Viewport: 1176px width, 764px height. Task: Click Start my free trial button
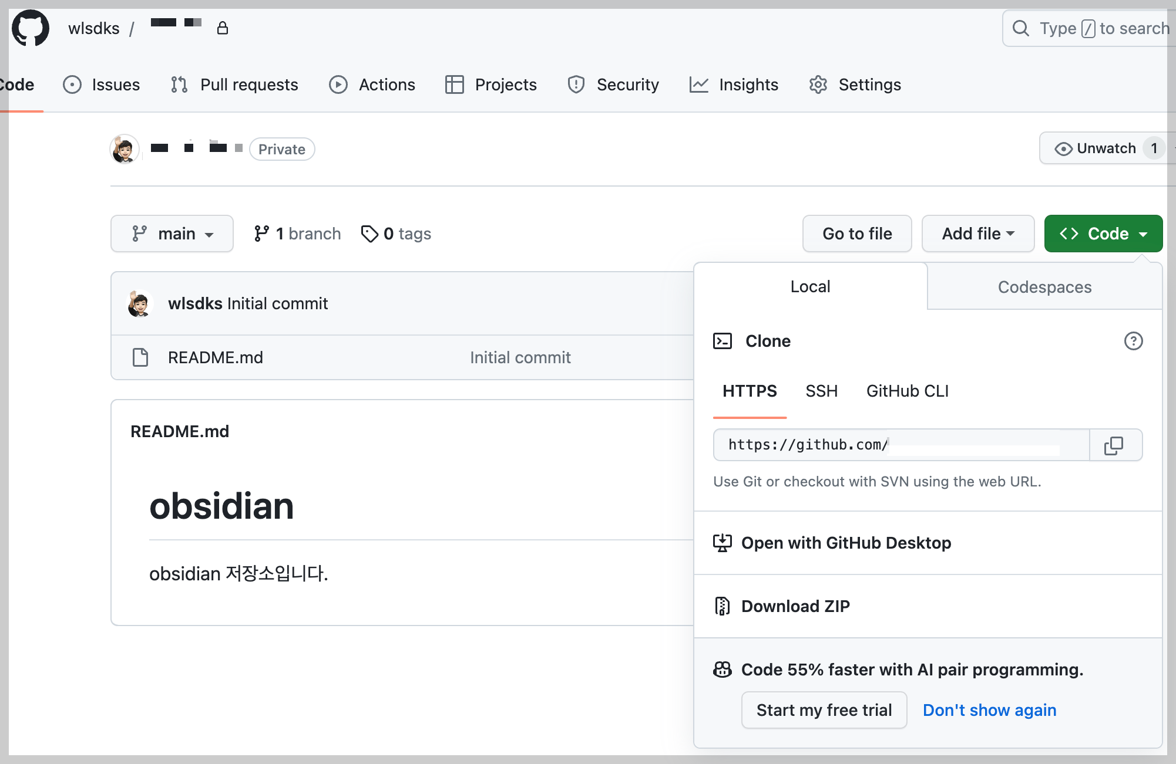tap(824, 710)
